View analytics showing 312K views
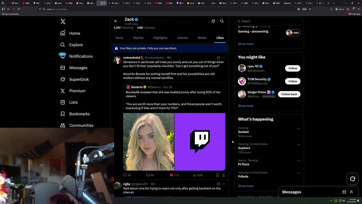362x204 pixels. click(x=198, y=175)
